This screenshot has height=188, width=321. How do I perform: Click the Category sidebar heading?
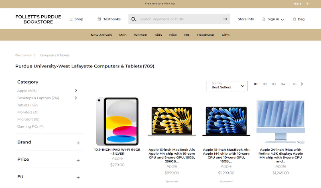coord(28,82)
